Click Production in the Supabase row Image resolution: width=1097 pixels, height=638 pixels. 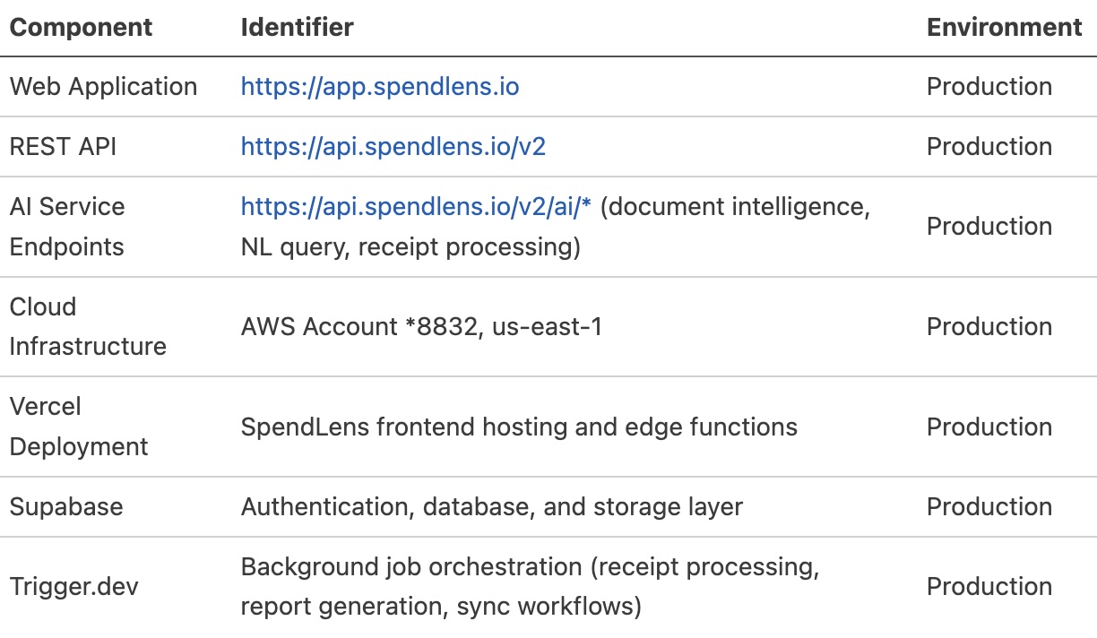tap(989, 507)
